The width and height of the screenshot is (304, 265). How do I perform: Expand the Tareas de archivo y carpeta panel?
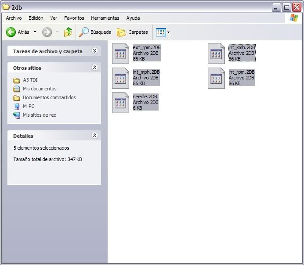[x=94, y=51]
